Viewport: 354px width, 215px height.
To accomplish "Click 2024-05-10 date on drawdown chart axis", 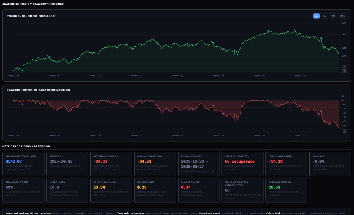I will pyautogui.click(x=136, y=135).
